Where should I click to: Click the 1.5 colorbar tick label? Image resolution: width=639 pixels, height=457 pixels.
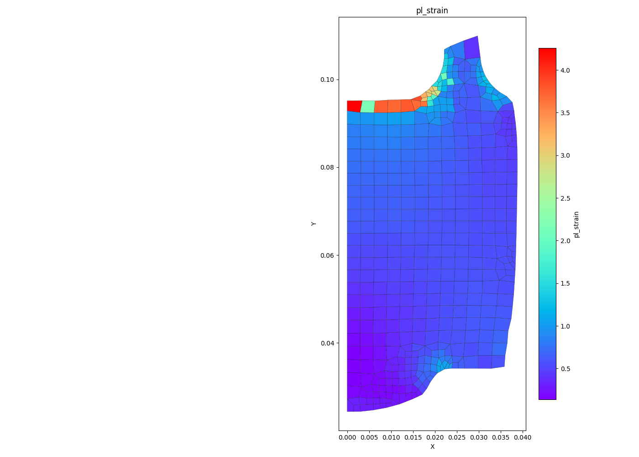click(565, 283)
